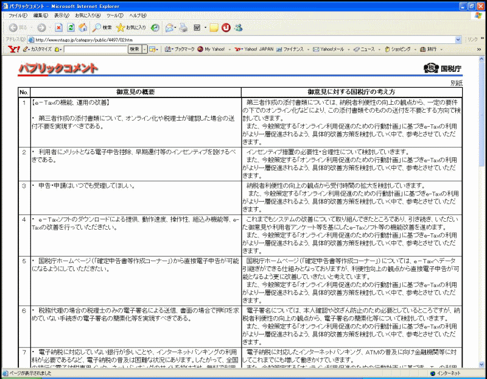The width and height of the screenshot is (487, 379).
Task: Stop page loading with red X icon
Action: [x=58, y=27]
